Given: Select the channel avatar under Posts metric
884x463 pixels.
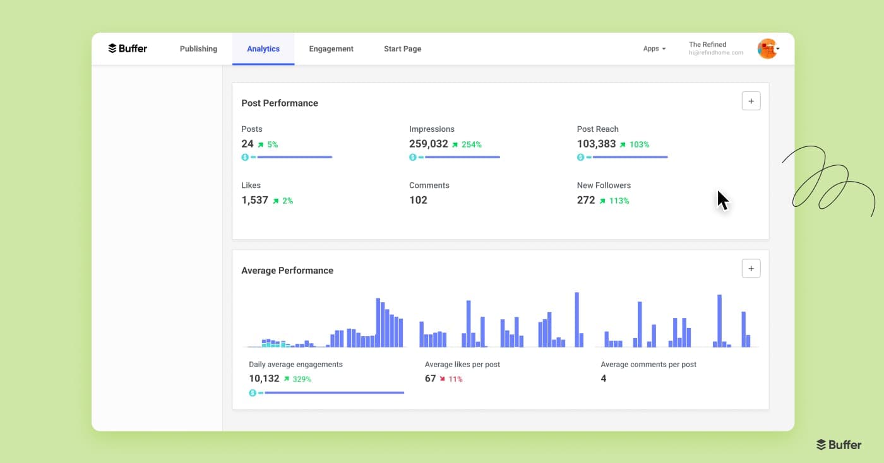Looking at the screenshot, I should coord(245,156).
